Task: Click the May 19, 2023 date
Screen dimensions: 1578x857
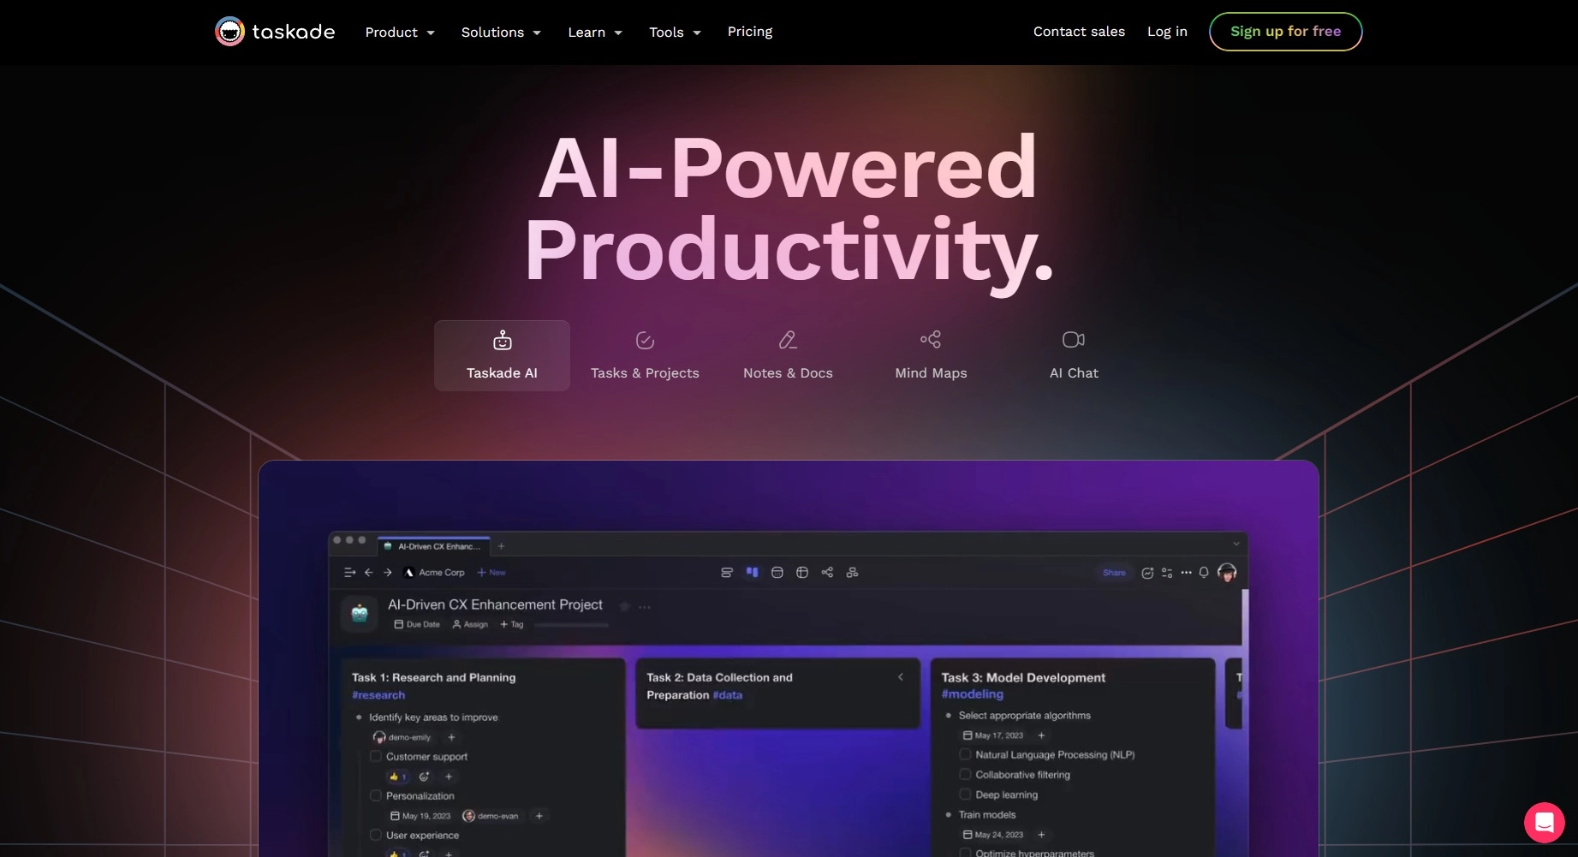Action: [x=420, y=816]
